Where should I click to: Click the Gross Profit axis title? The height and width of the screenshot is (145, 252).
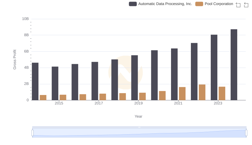[14, 59]
